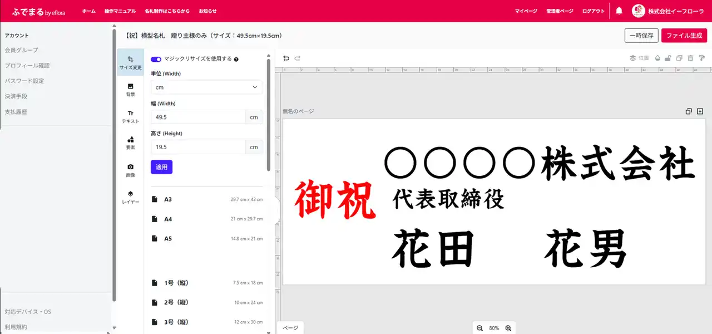Open the 画像 image panel
The width and height of the screenshot is (712, 334).
130,170
